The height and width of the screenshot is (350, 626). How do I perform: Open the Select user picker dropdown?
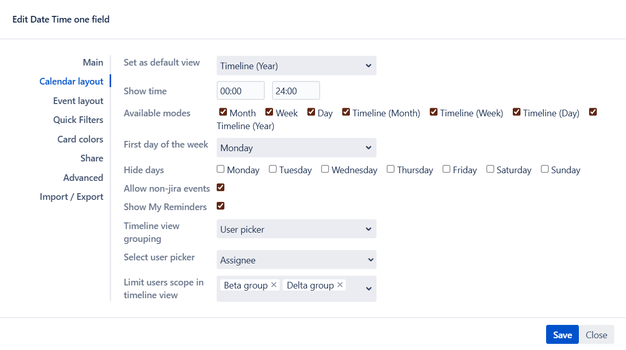point(296,260)
